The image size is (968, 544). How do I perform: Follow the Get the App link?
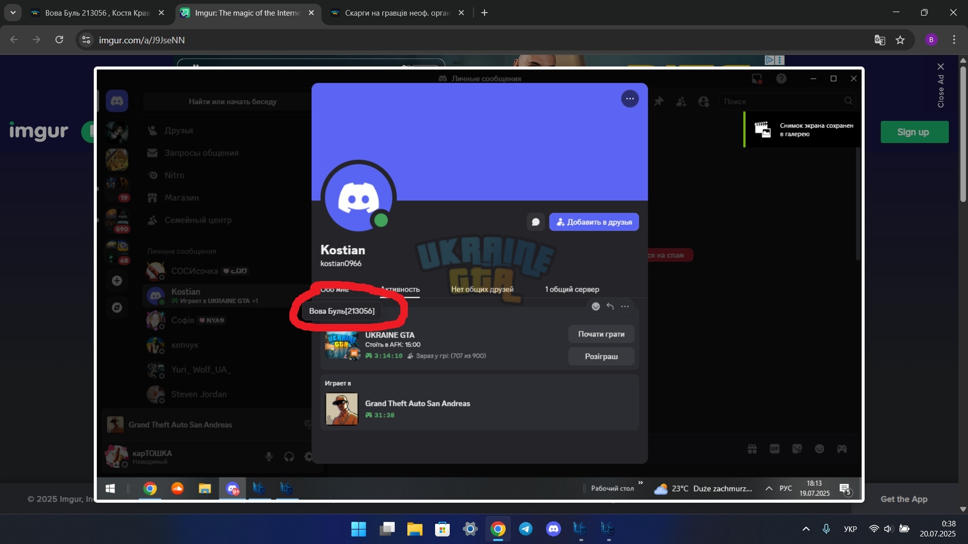903,499
